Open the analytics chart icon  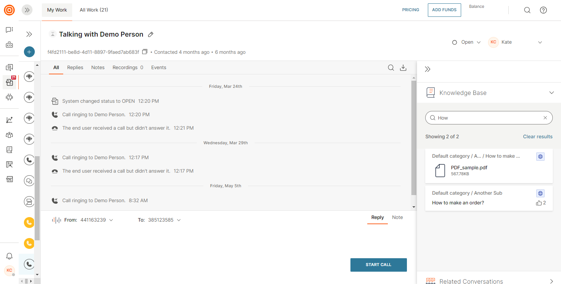(x=9, y=120)
